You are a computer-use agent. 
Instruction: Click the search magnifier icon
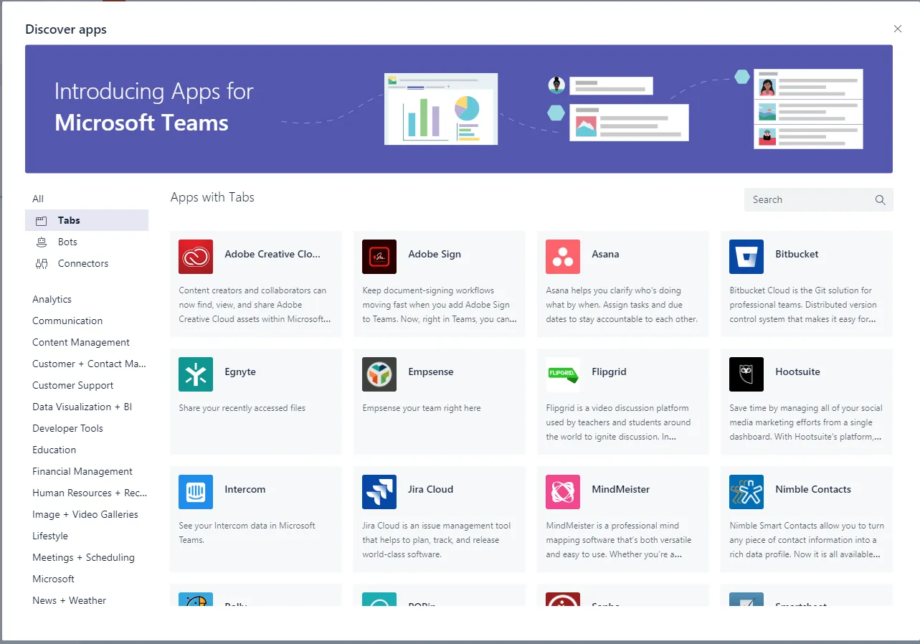coord(880,199)
